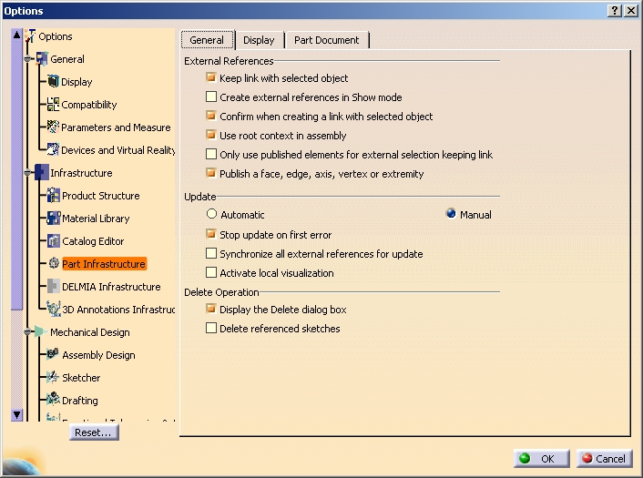Collapse the General tree node
This screenshot has width=643, height=478.
click(x=28, y=59)
